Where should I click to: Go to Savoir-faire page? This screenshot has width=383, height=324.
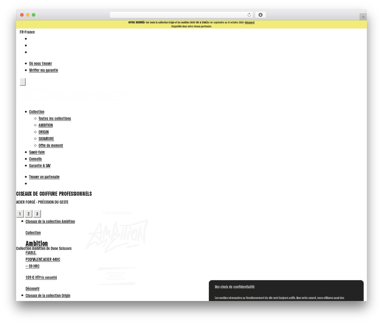(x=37, y=152)
